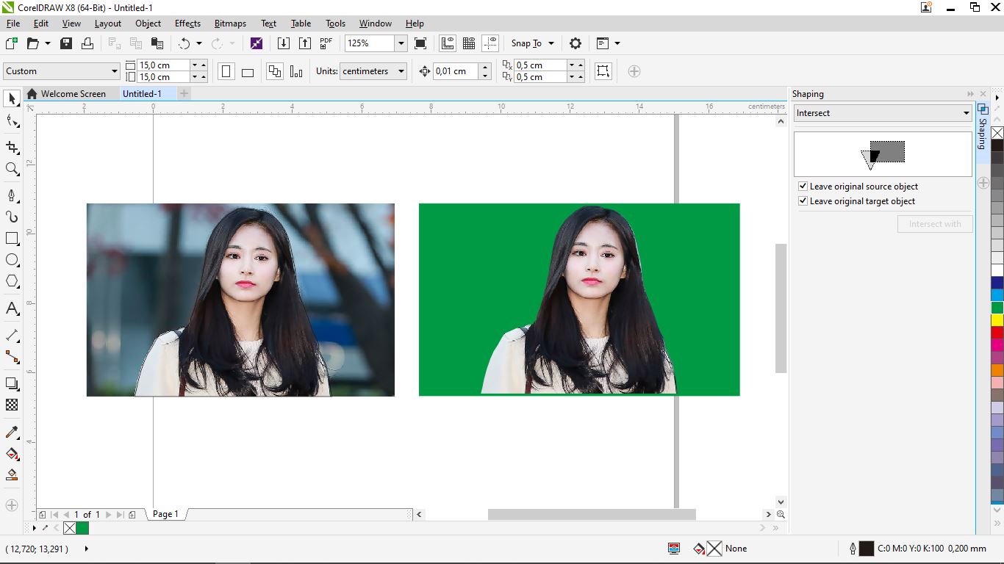Open the Options gear icon
Viewport: 1004px width, 564px height.
pos(575,43)
